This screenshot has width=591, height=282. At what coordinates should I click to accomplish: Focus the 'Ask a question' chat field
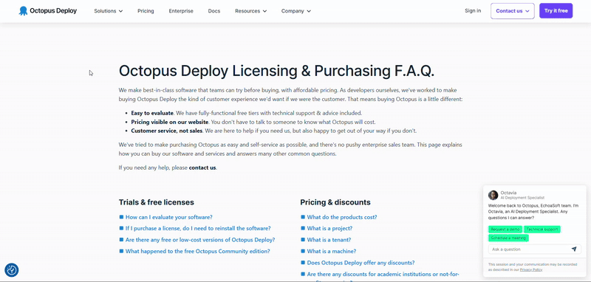[534, 250]
